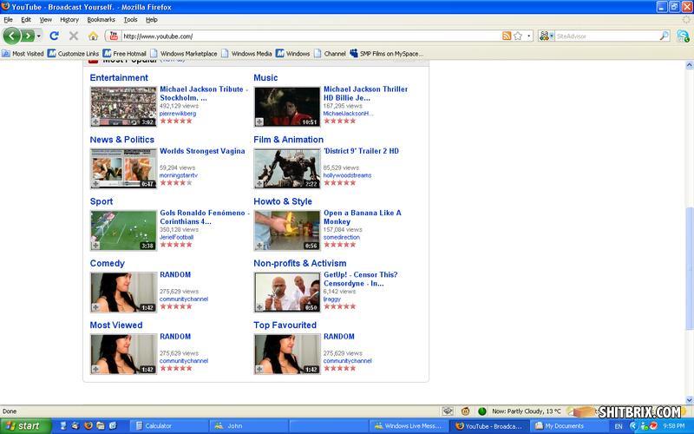Open the Howto & Style category
The height and width of the screenshot is (434, 694).
[x=283, y=201]
